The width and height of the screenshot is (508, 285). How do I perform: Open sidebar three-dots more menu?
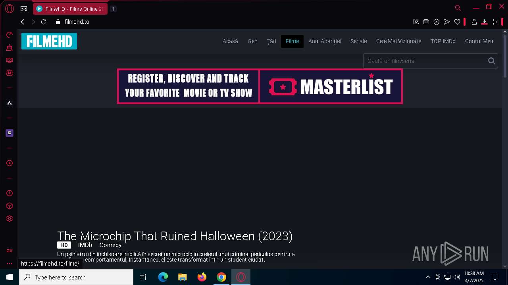[x=10, y=264]
